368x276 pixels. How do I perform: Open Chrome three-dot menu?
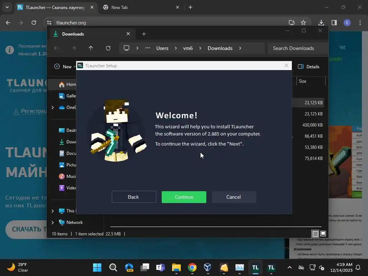(x=360, y=23)
